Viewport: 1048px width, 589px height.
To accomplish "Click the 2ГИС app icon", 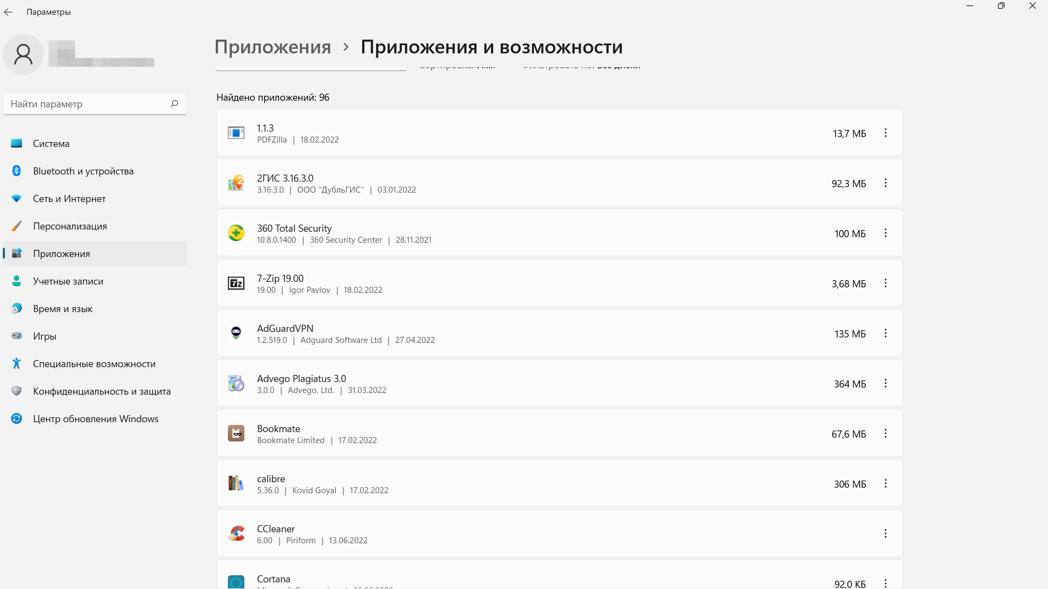I will click(x=236, y=183).
